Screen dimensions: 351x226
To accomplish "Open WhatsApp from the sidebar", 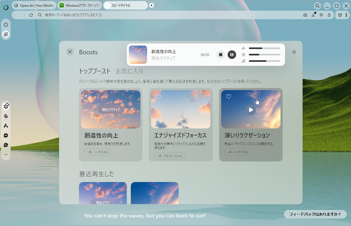I will click(x=6, y=145).
